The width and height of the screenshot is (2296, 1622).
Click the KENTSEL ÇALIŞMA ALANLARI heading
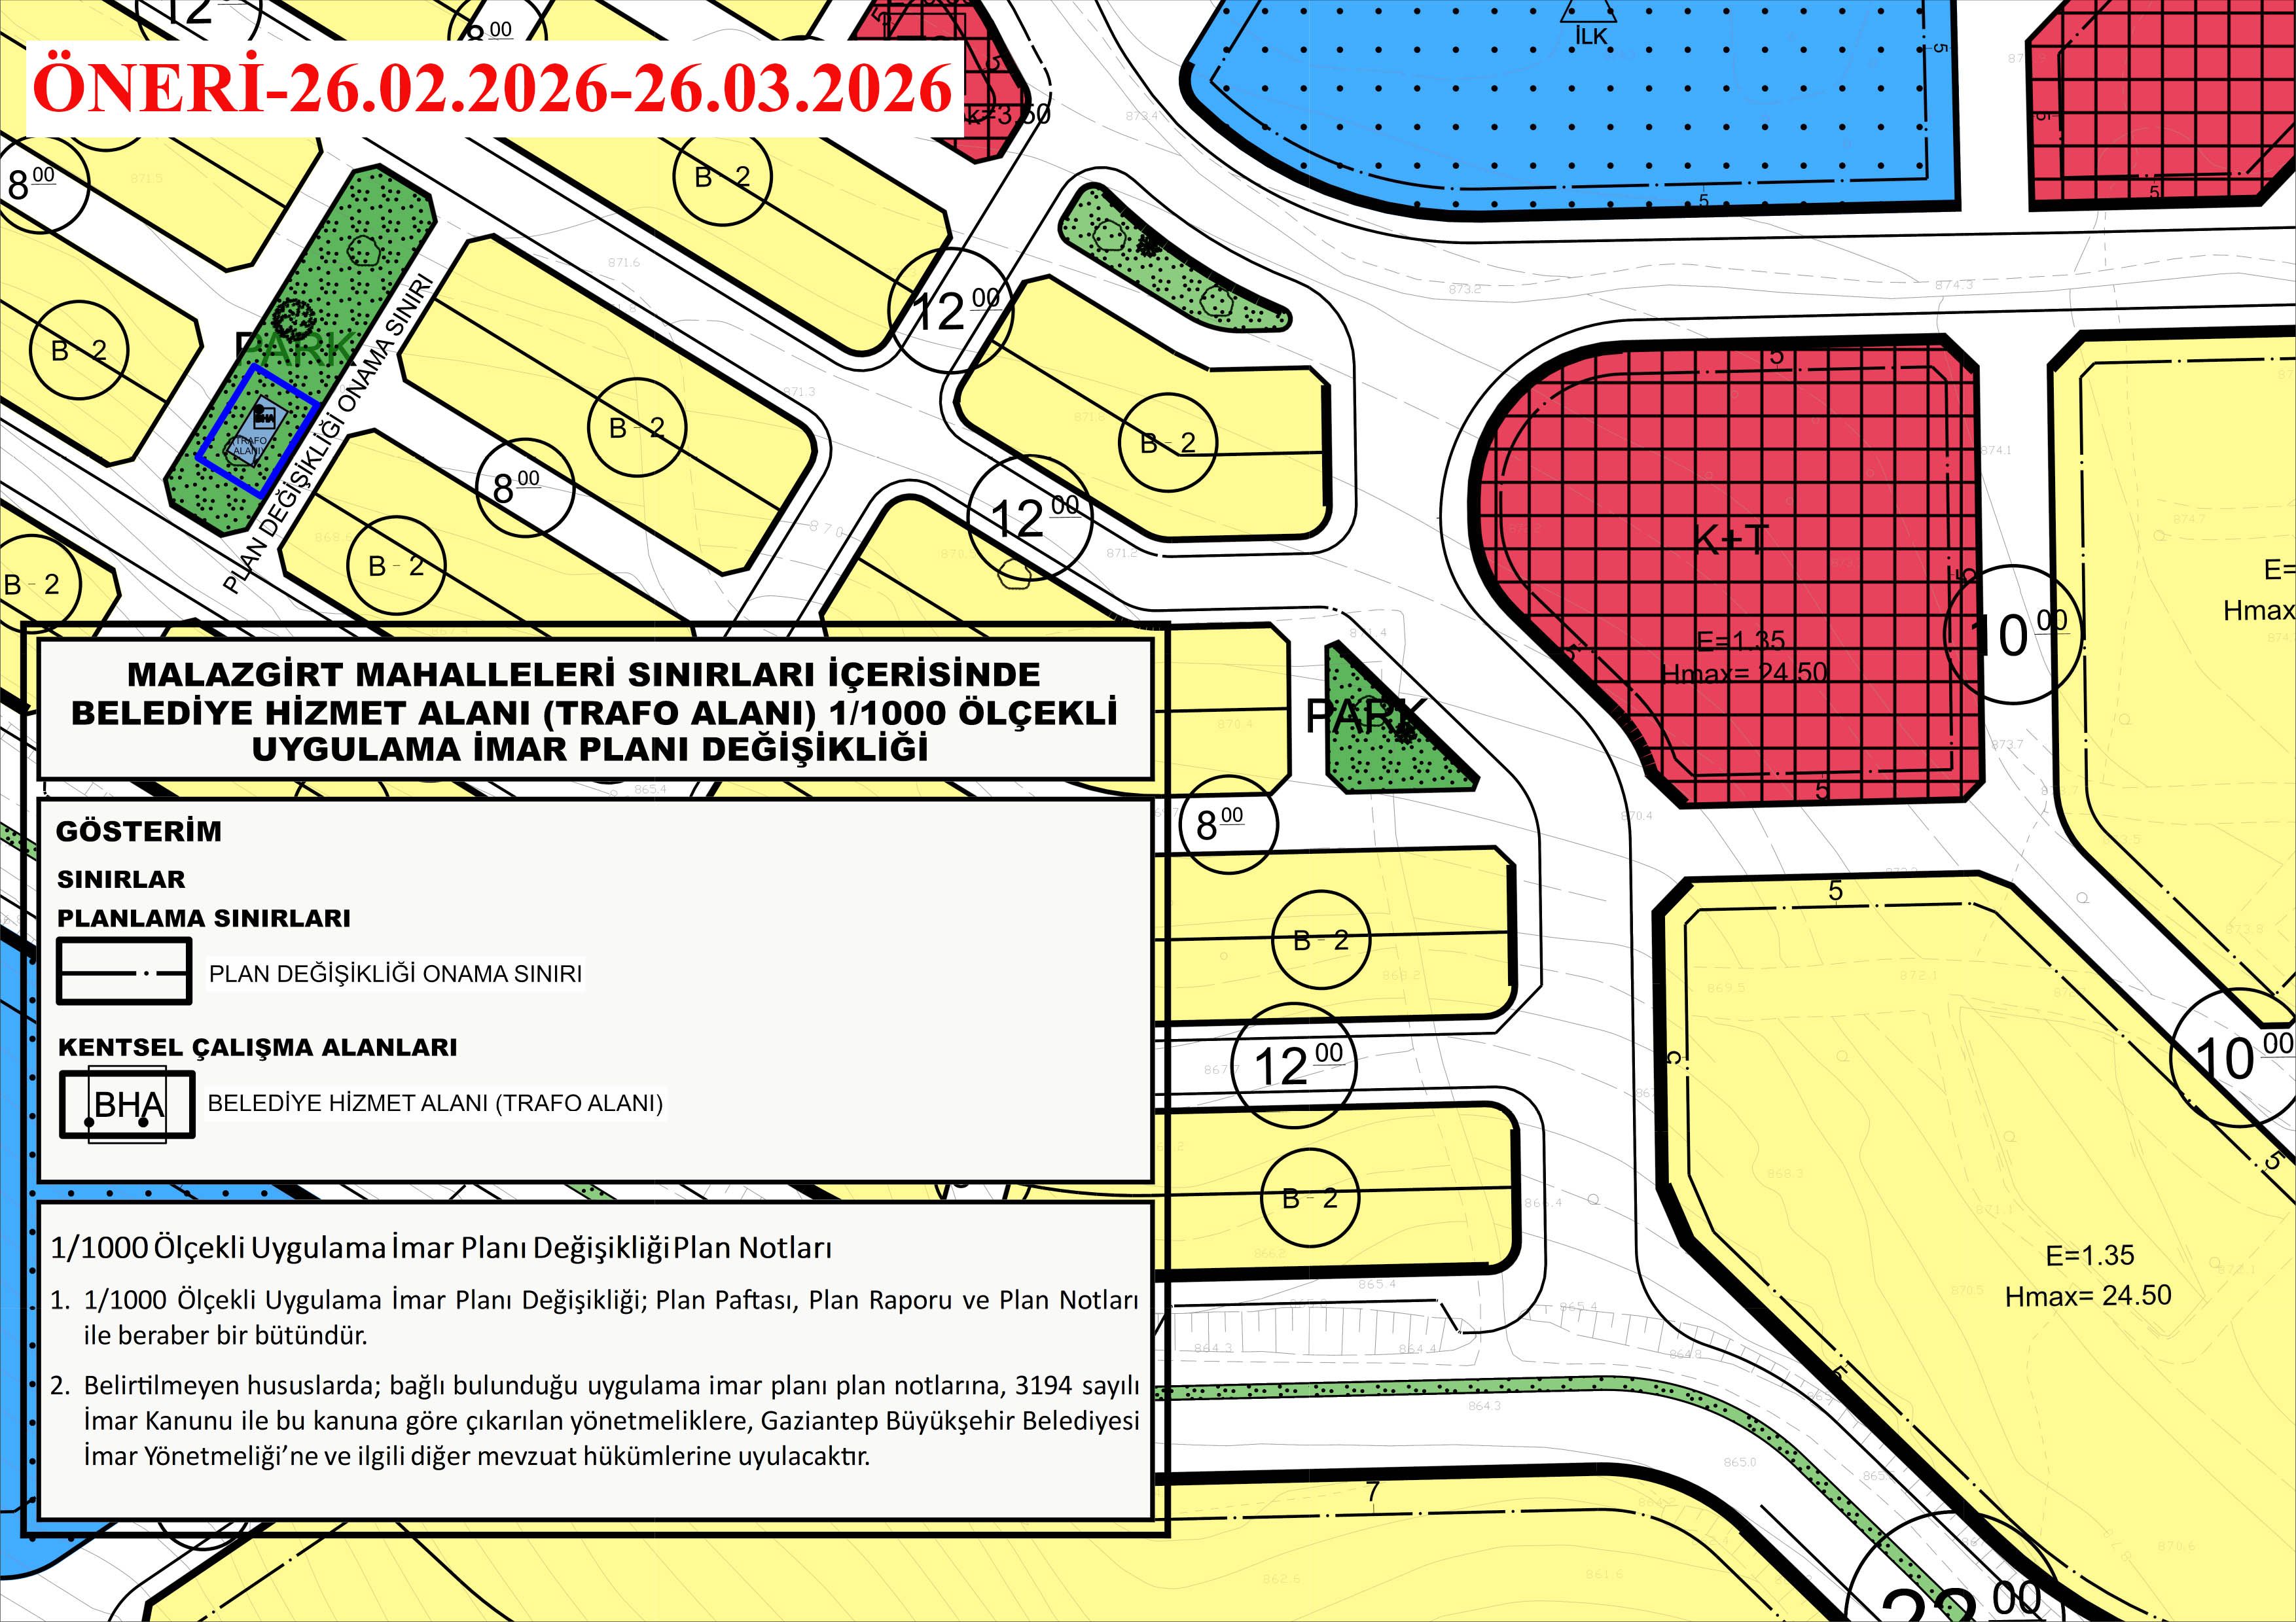(x=257, y=1046)
